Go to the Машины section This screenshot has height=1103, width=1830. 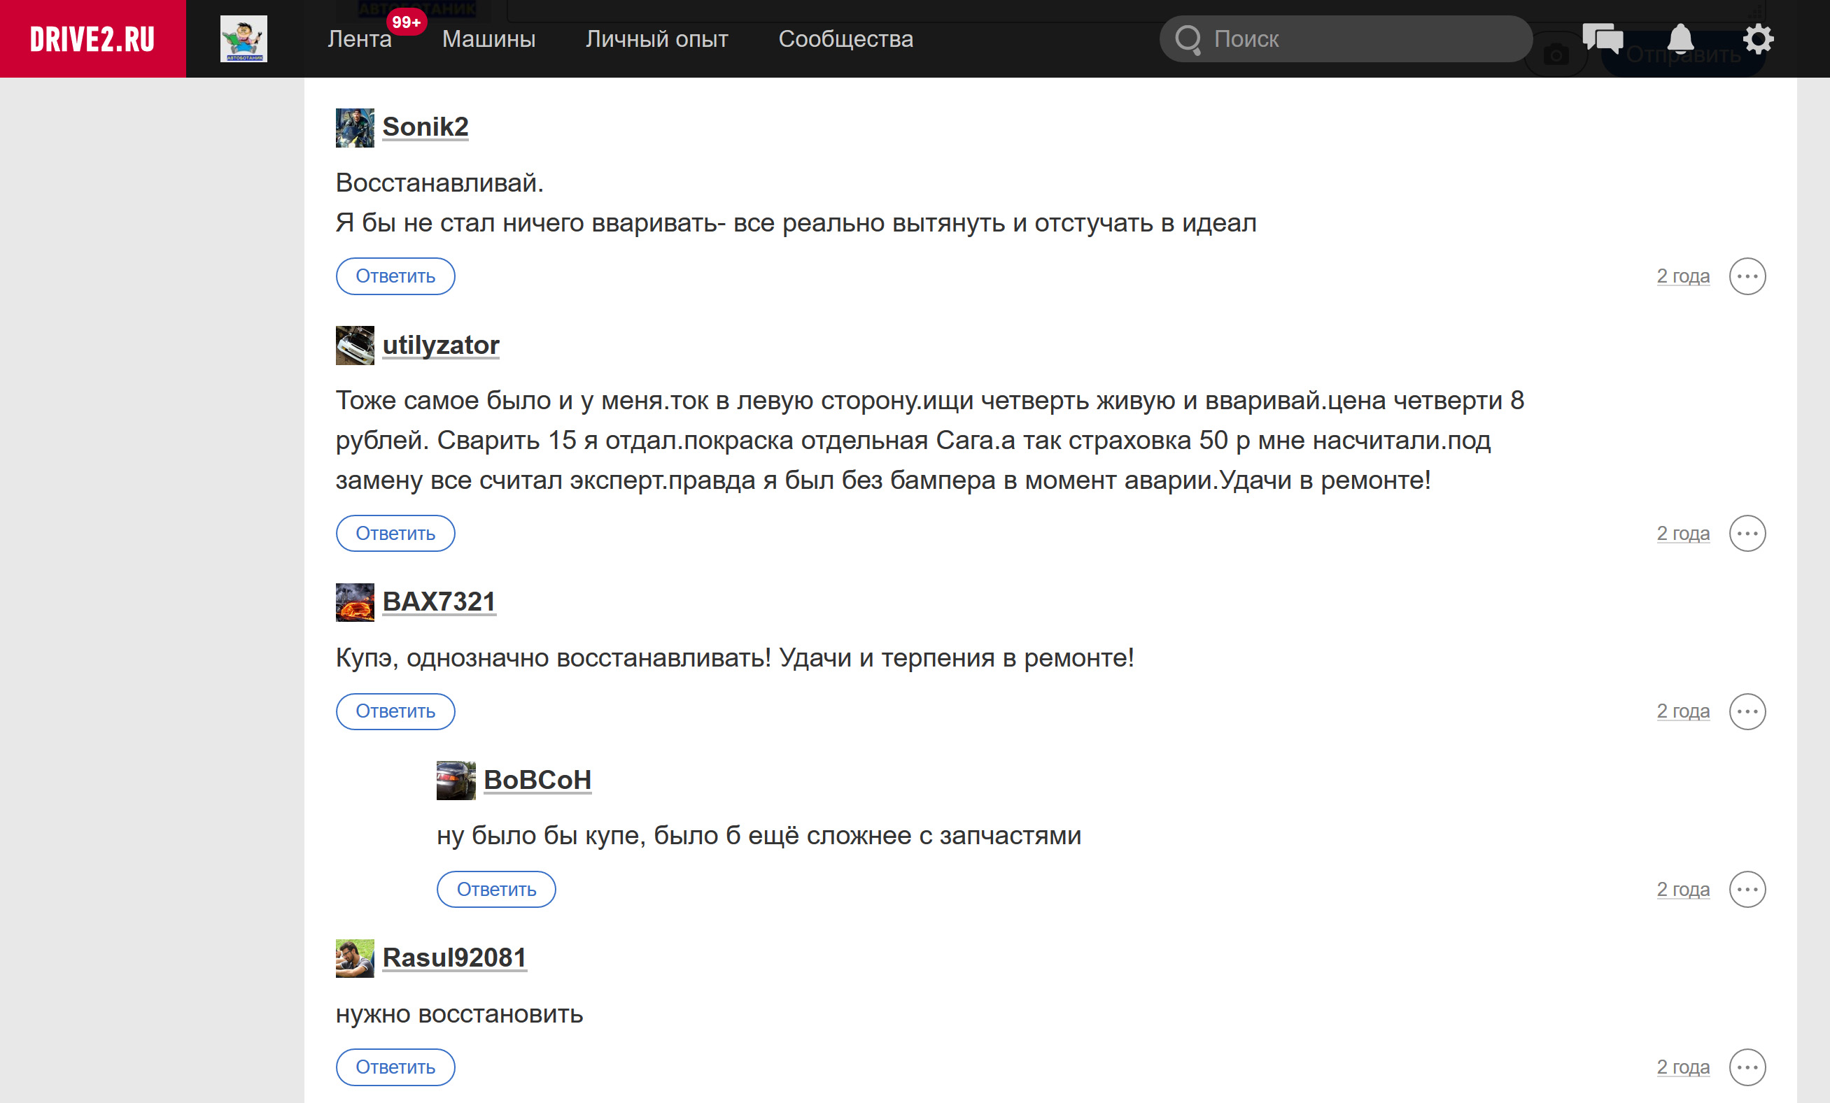click(x=488, y=38)
